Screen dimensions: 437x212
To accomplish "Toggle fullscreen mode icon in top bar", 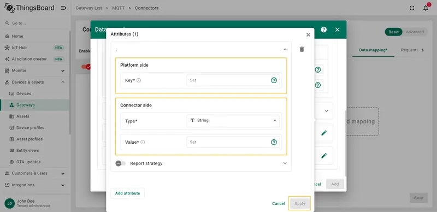I will coord(412,8).
